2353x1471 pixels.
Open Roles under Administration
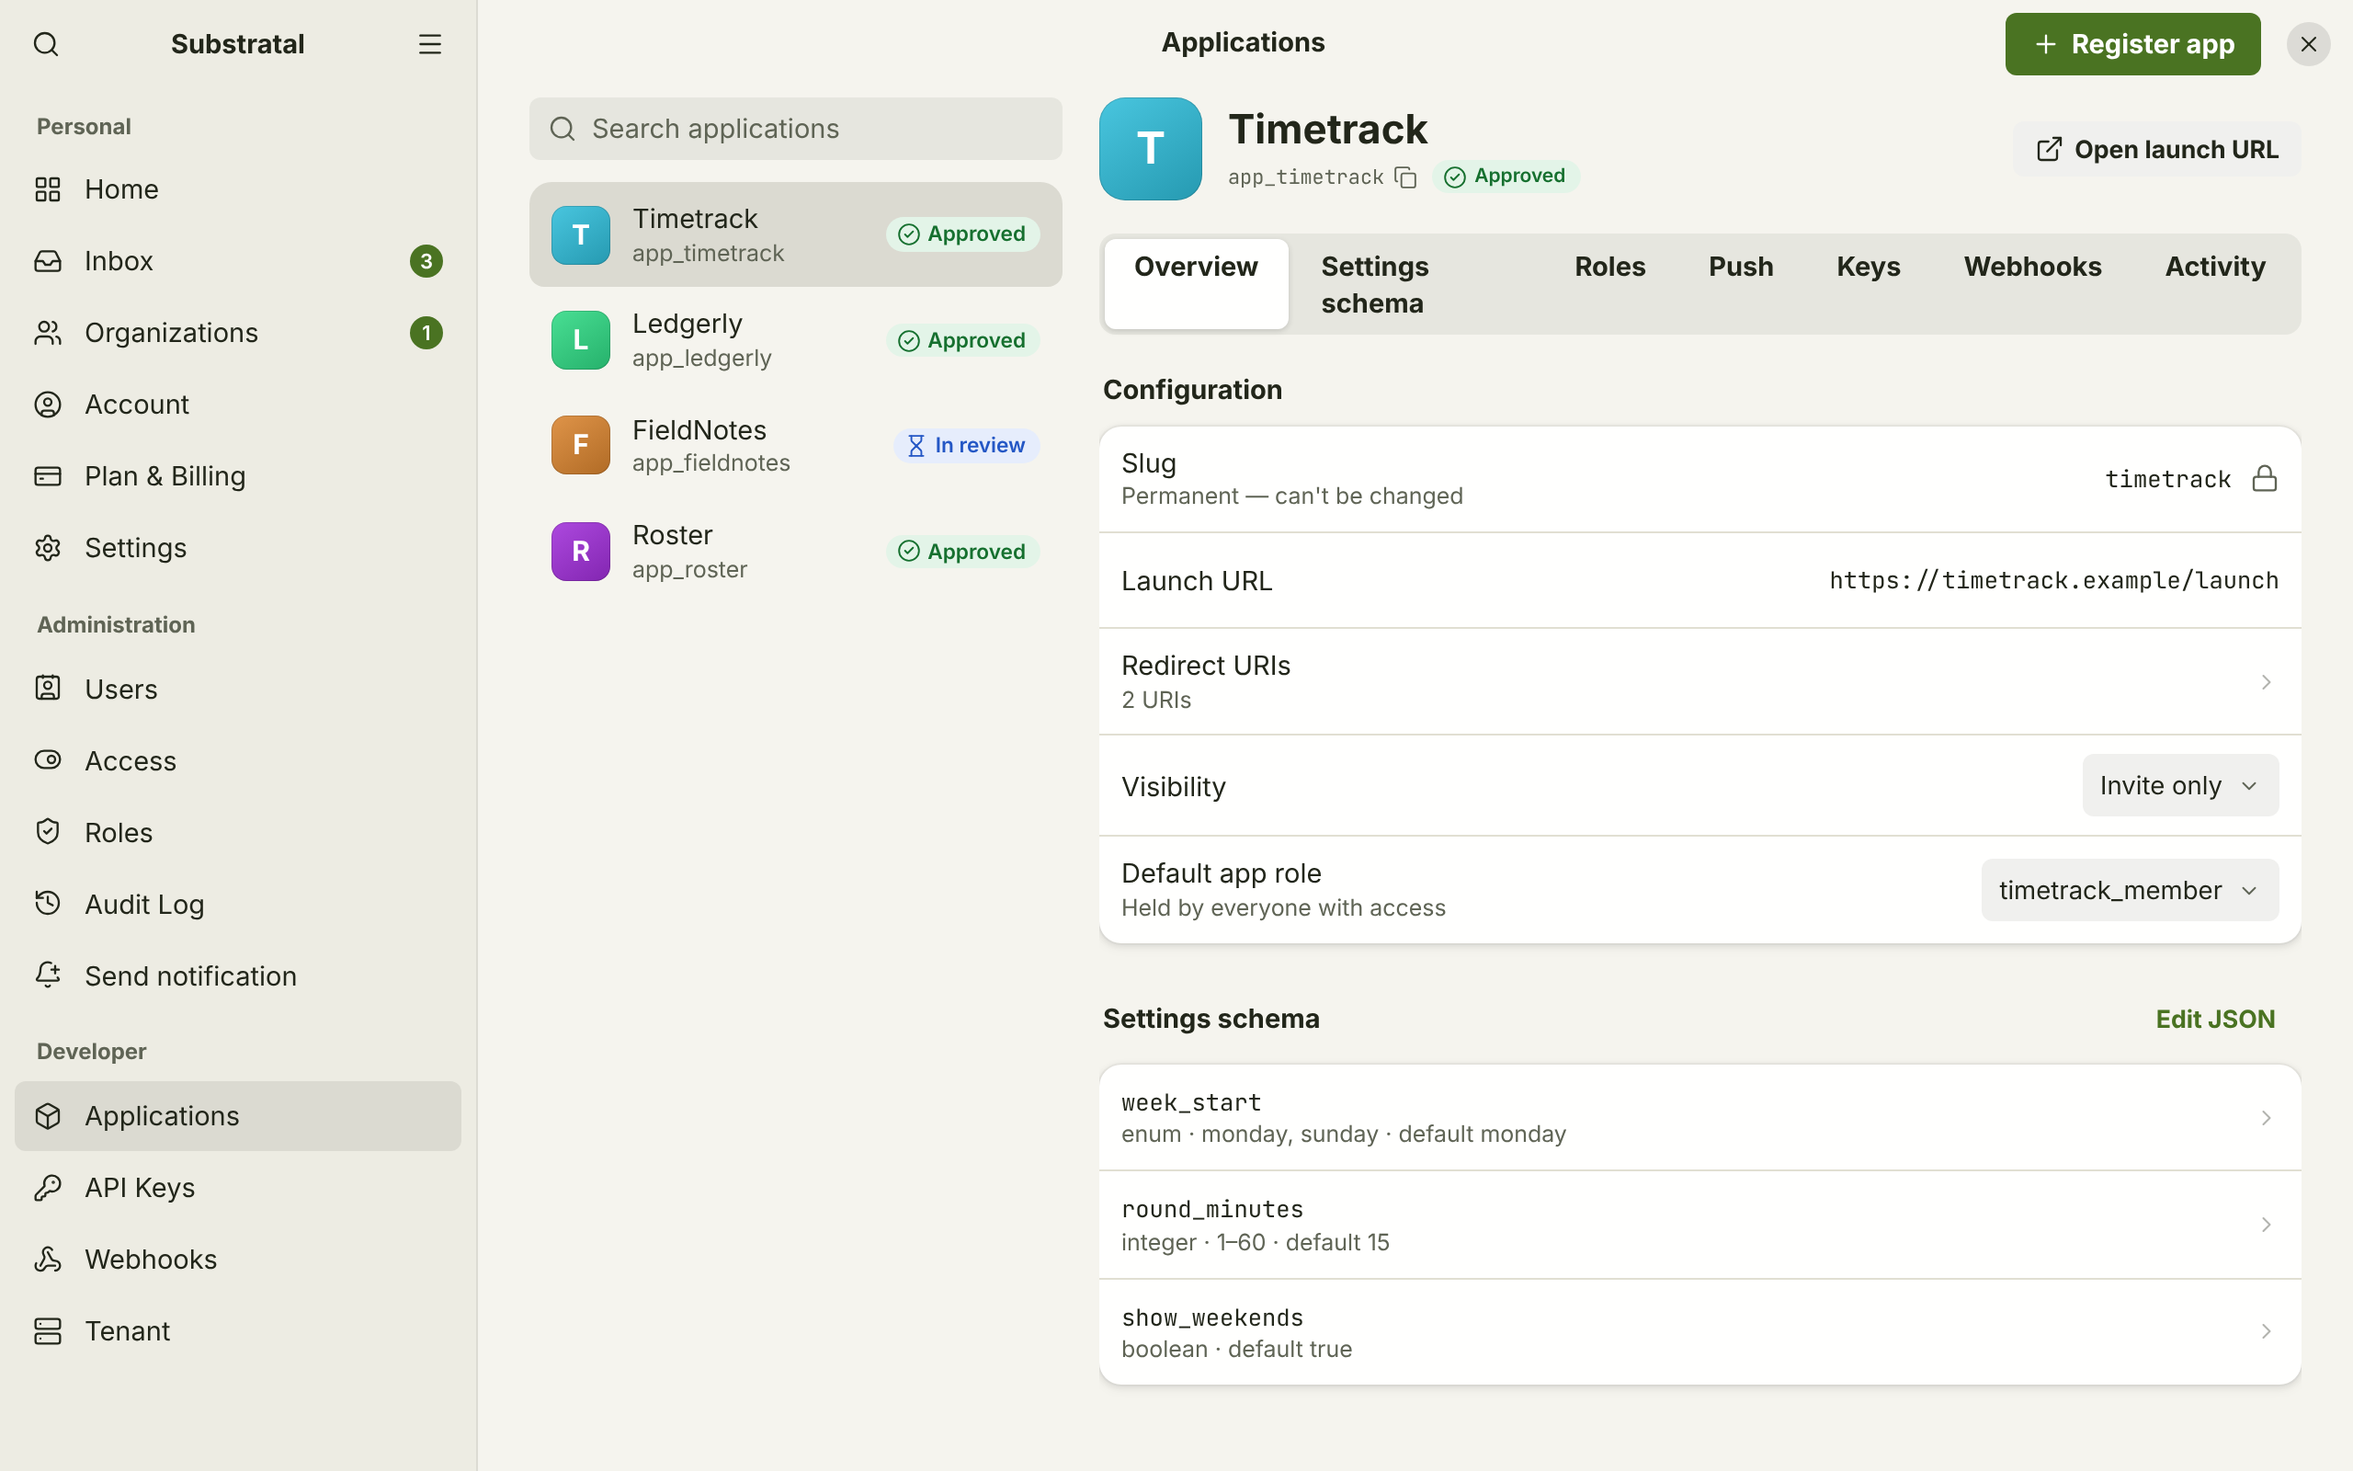coord(238,833)
